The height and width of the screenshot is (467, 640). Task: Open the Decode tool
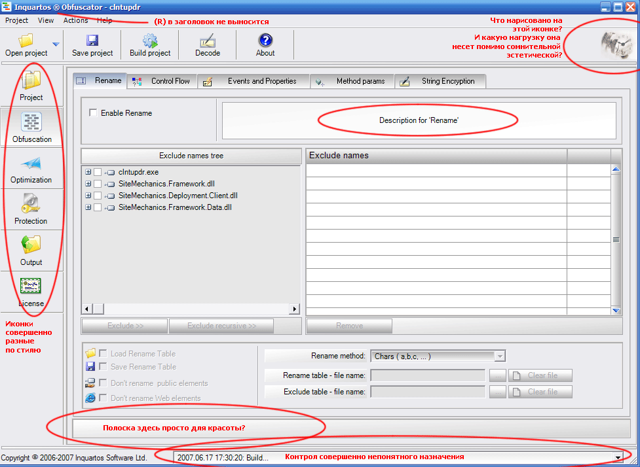[x=208, y=41]
